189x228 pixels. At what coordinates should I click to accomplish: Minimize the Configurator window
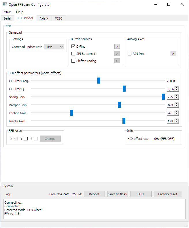(x=156, y=4)
